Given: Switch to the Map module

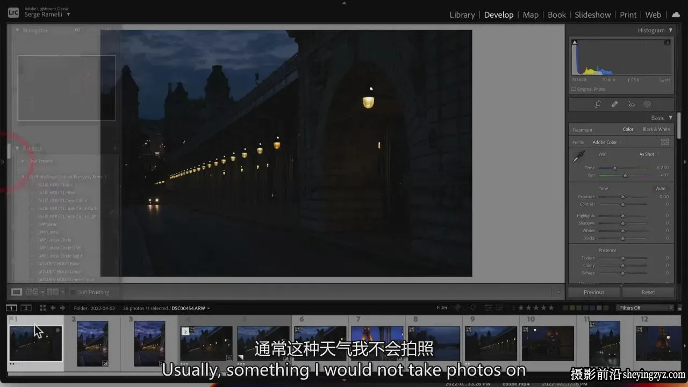Looking at the screenshot, I should pyautogui.click(x=531, y=15).
